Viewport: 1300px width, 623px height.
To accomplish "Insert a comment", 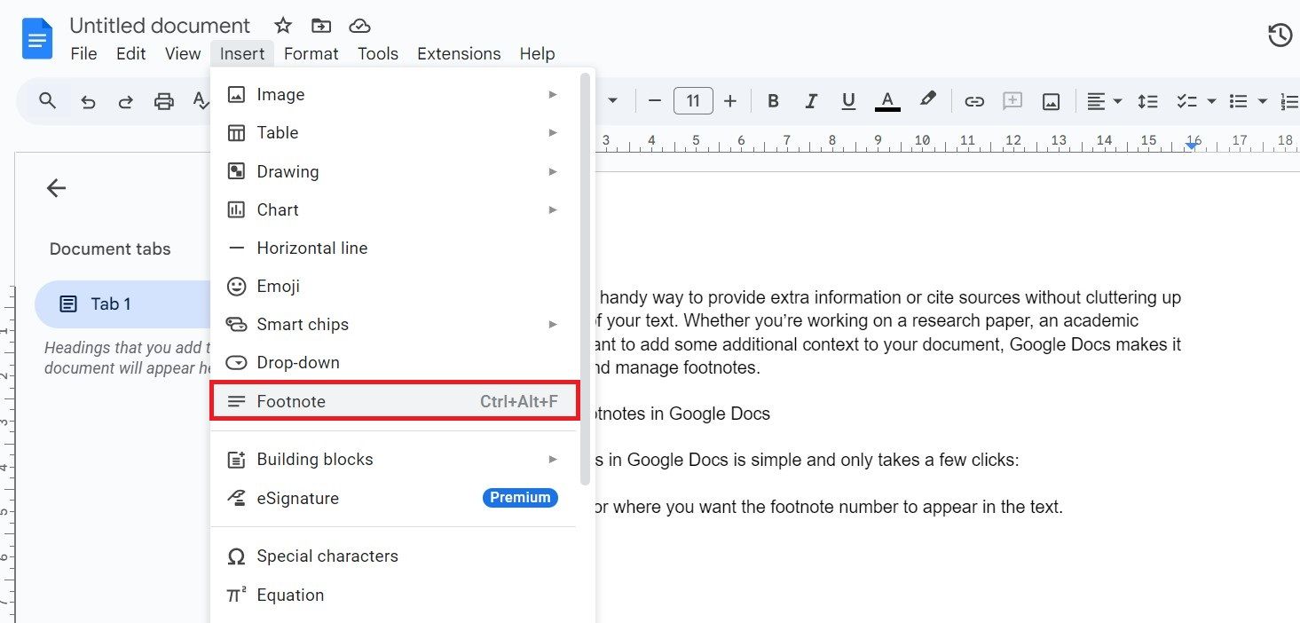I will (1012, 100).
